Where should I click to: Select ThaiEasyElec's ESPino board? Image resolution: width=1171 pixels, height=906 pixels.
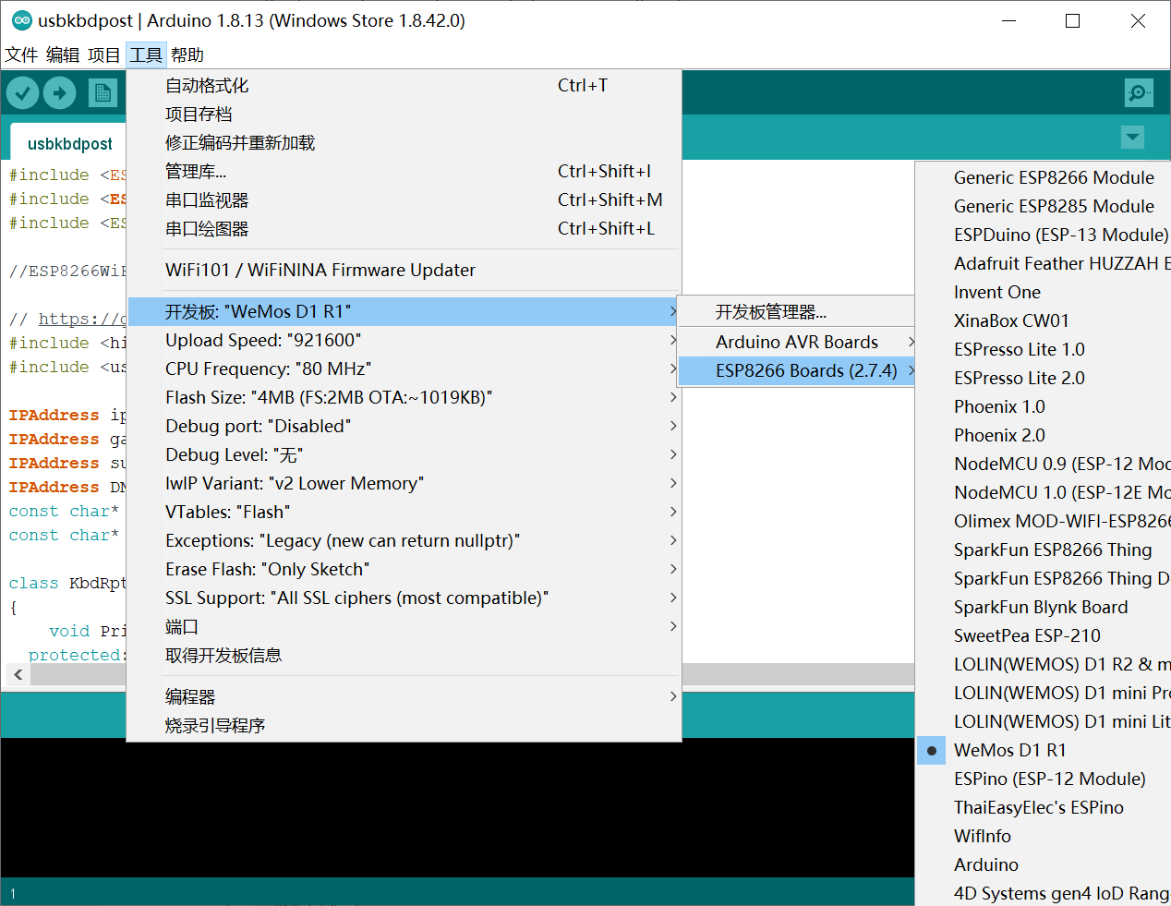click(1044, 807)
